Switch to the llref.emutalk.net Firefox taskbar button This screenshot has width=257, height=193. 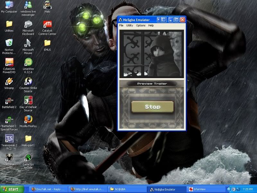88,189
